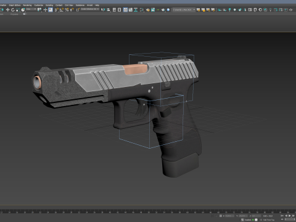Image resolution: width=296 pixels, height=222 pixels.
Task: Open the Civil View menu
Action: pyautogui.click(x=69, y=5)
